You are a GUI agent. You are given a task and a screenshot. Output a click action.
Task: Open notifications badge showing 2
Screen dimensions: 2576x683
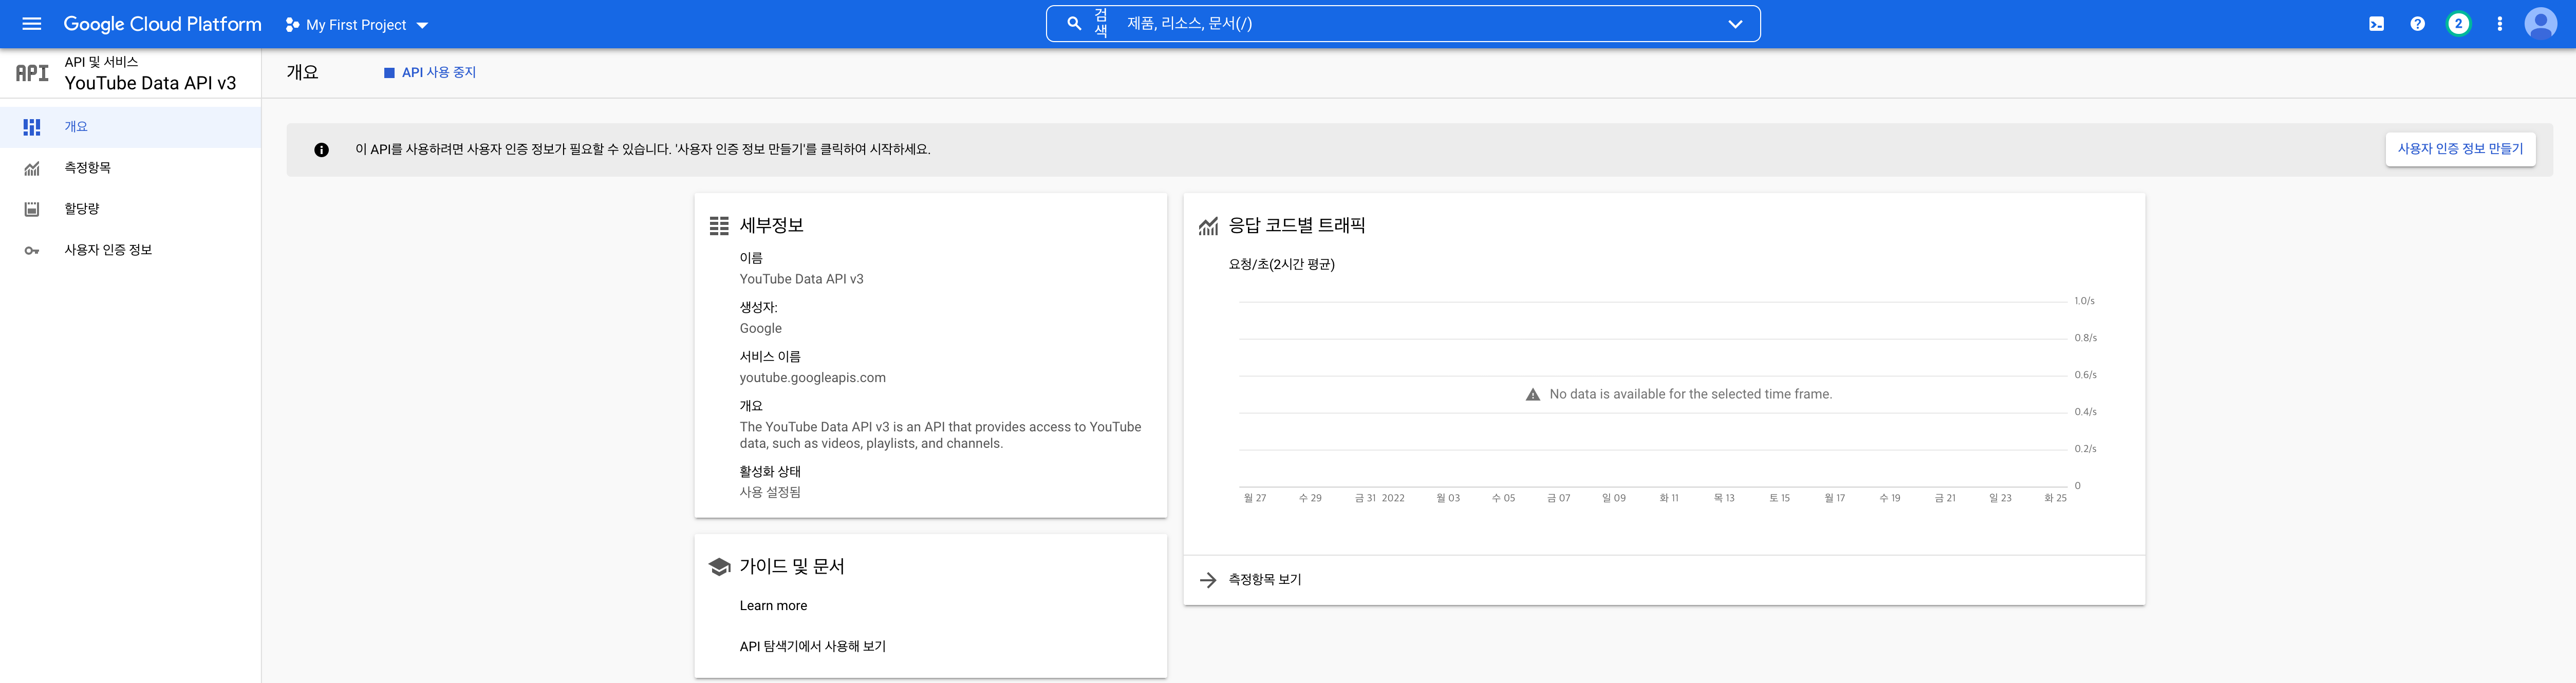2458,24
